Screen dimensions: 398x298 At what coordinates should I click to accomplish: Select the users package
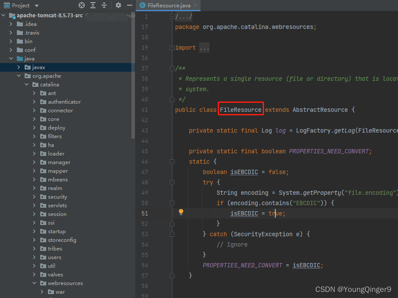(54, 257)
